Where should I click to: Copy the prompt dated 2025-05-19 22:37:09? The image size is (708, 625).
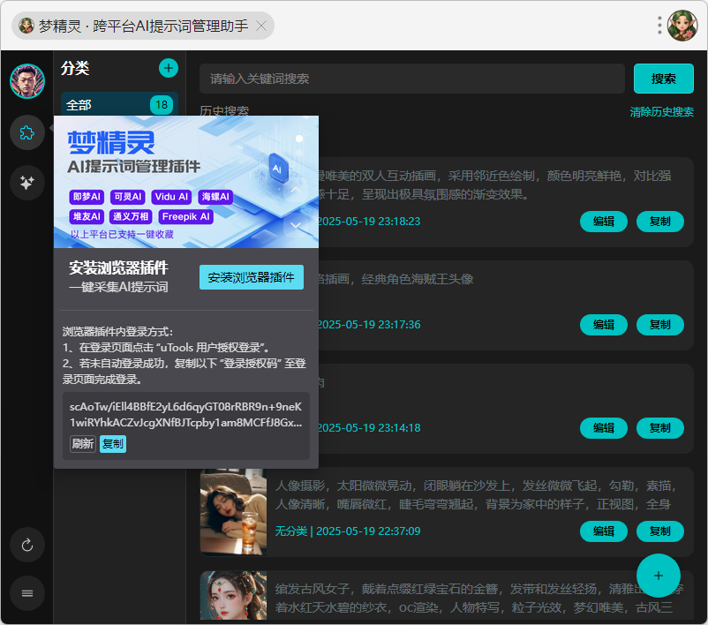point(660,531)
